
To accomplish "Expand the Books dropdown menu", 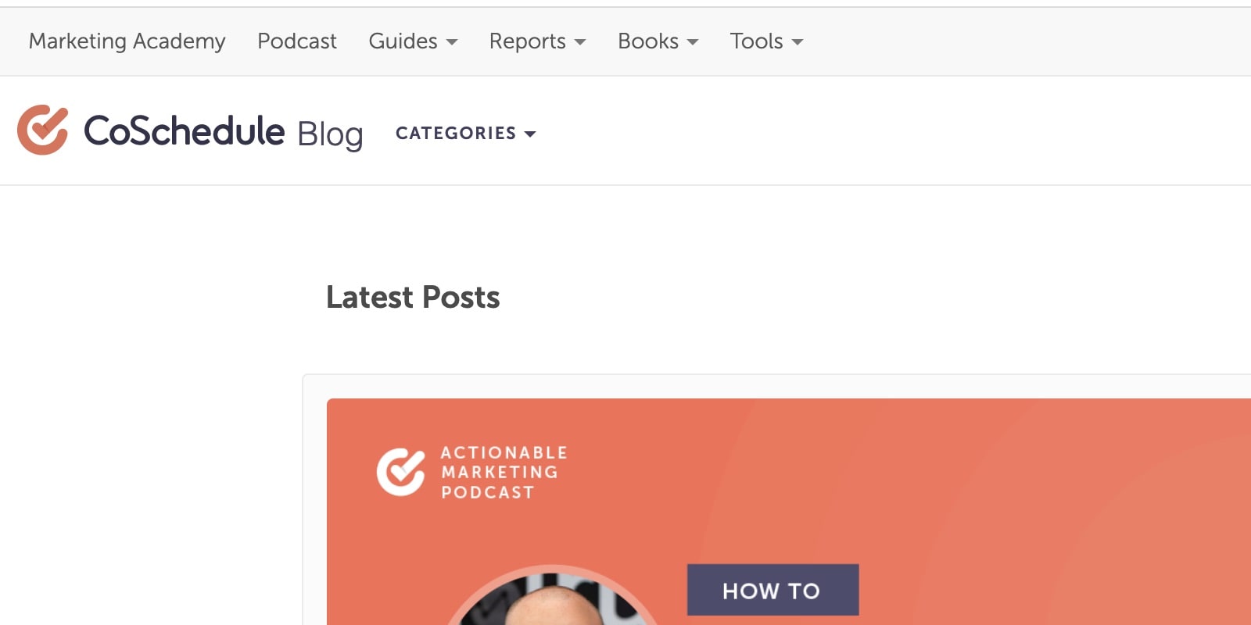I will pyautogui.click(x=647, y=41).
